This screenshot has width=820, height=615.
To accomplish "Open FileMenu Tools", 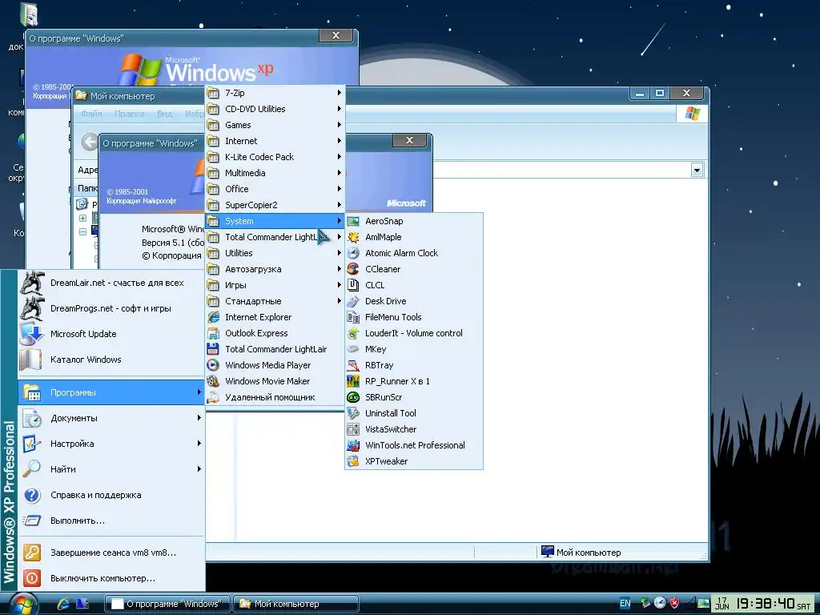I will pyautogui.click(x=414, y=317).
